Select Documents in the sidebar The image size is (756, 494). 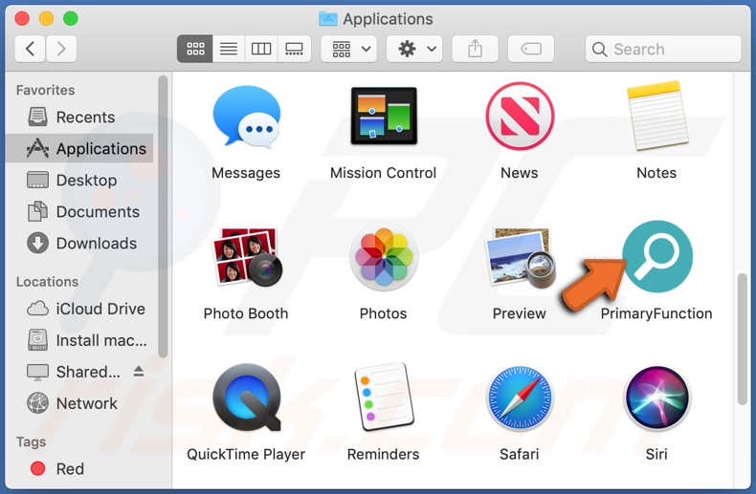(x=79, y=212)
